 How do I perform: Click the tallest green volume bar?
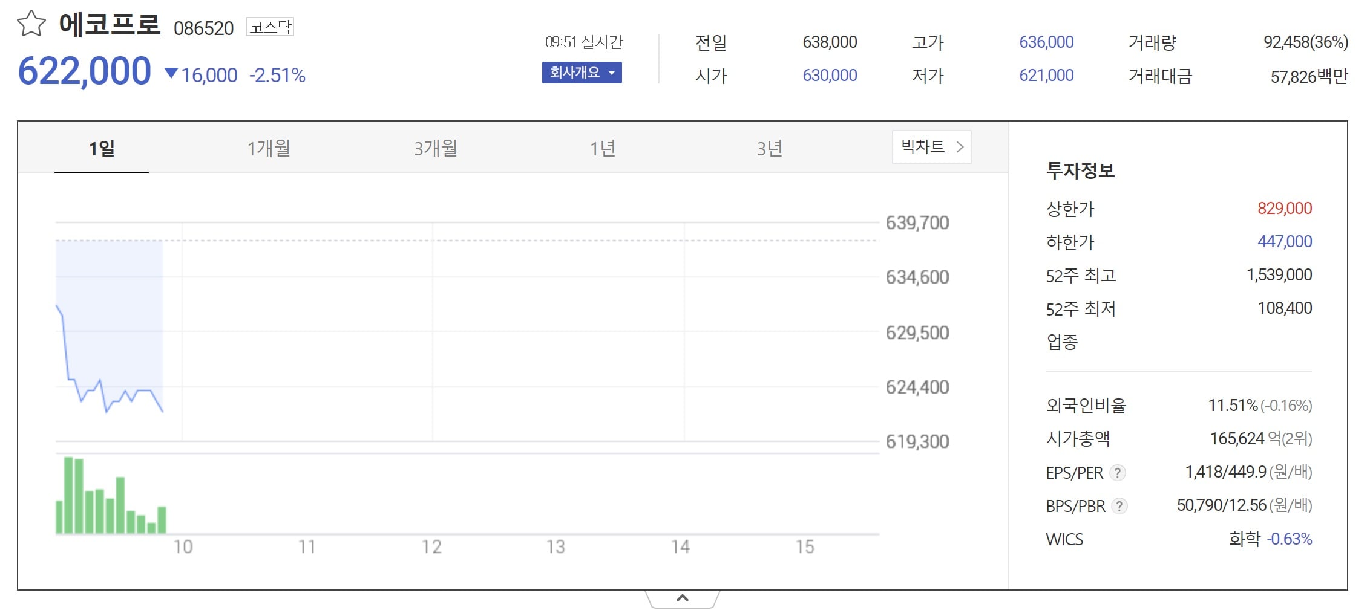coord(68,495)
